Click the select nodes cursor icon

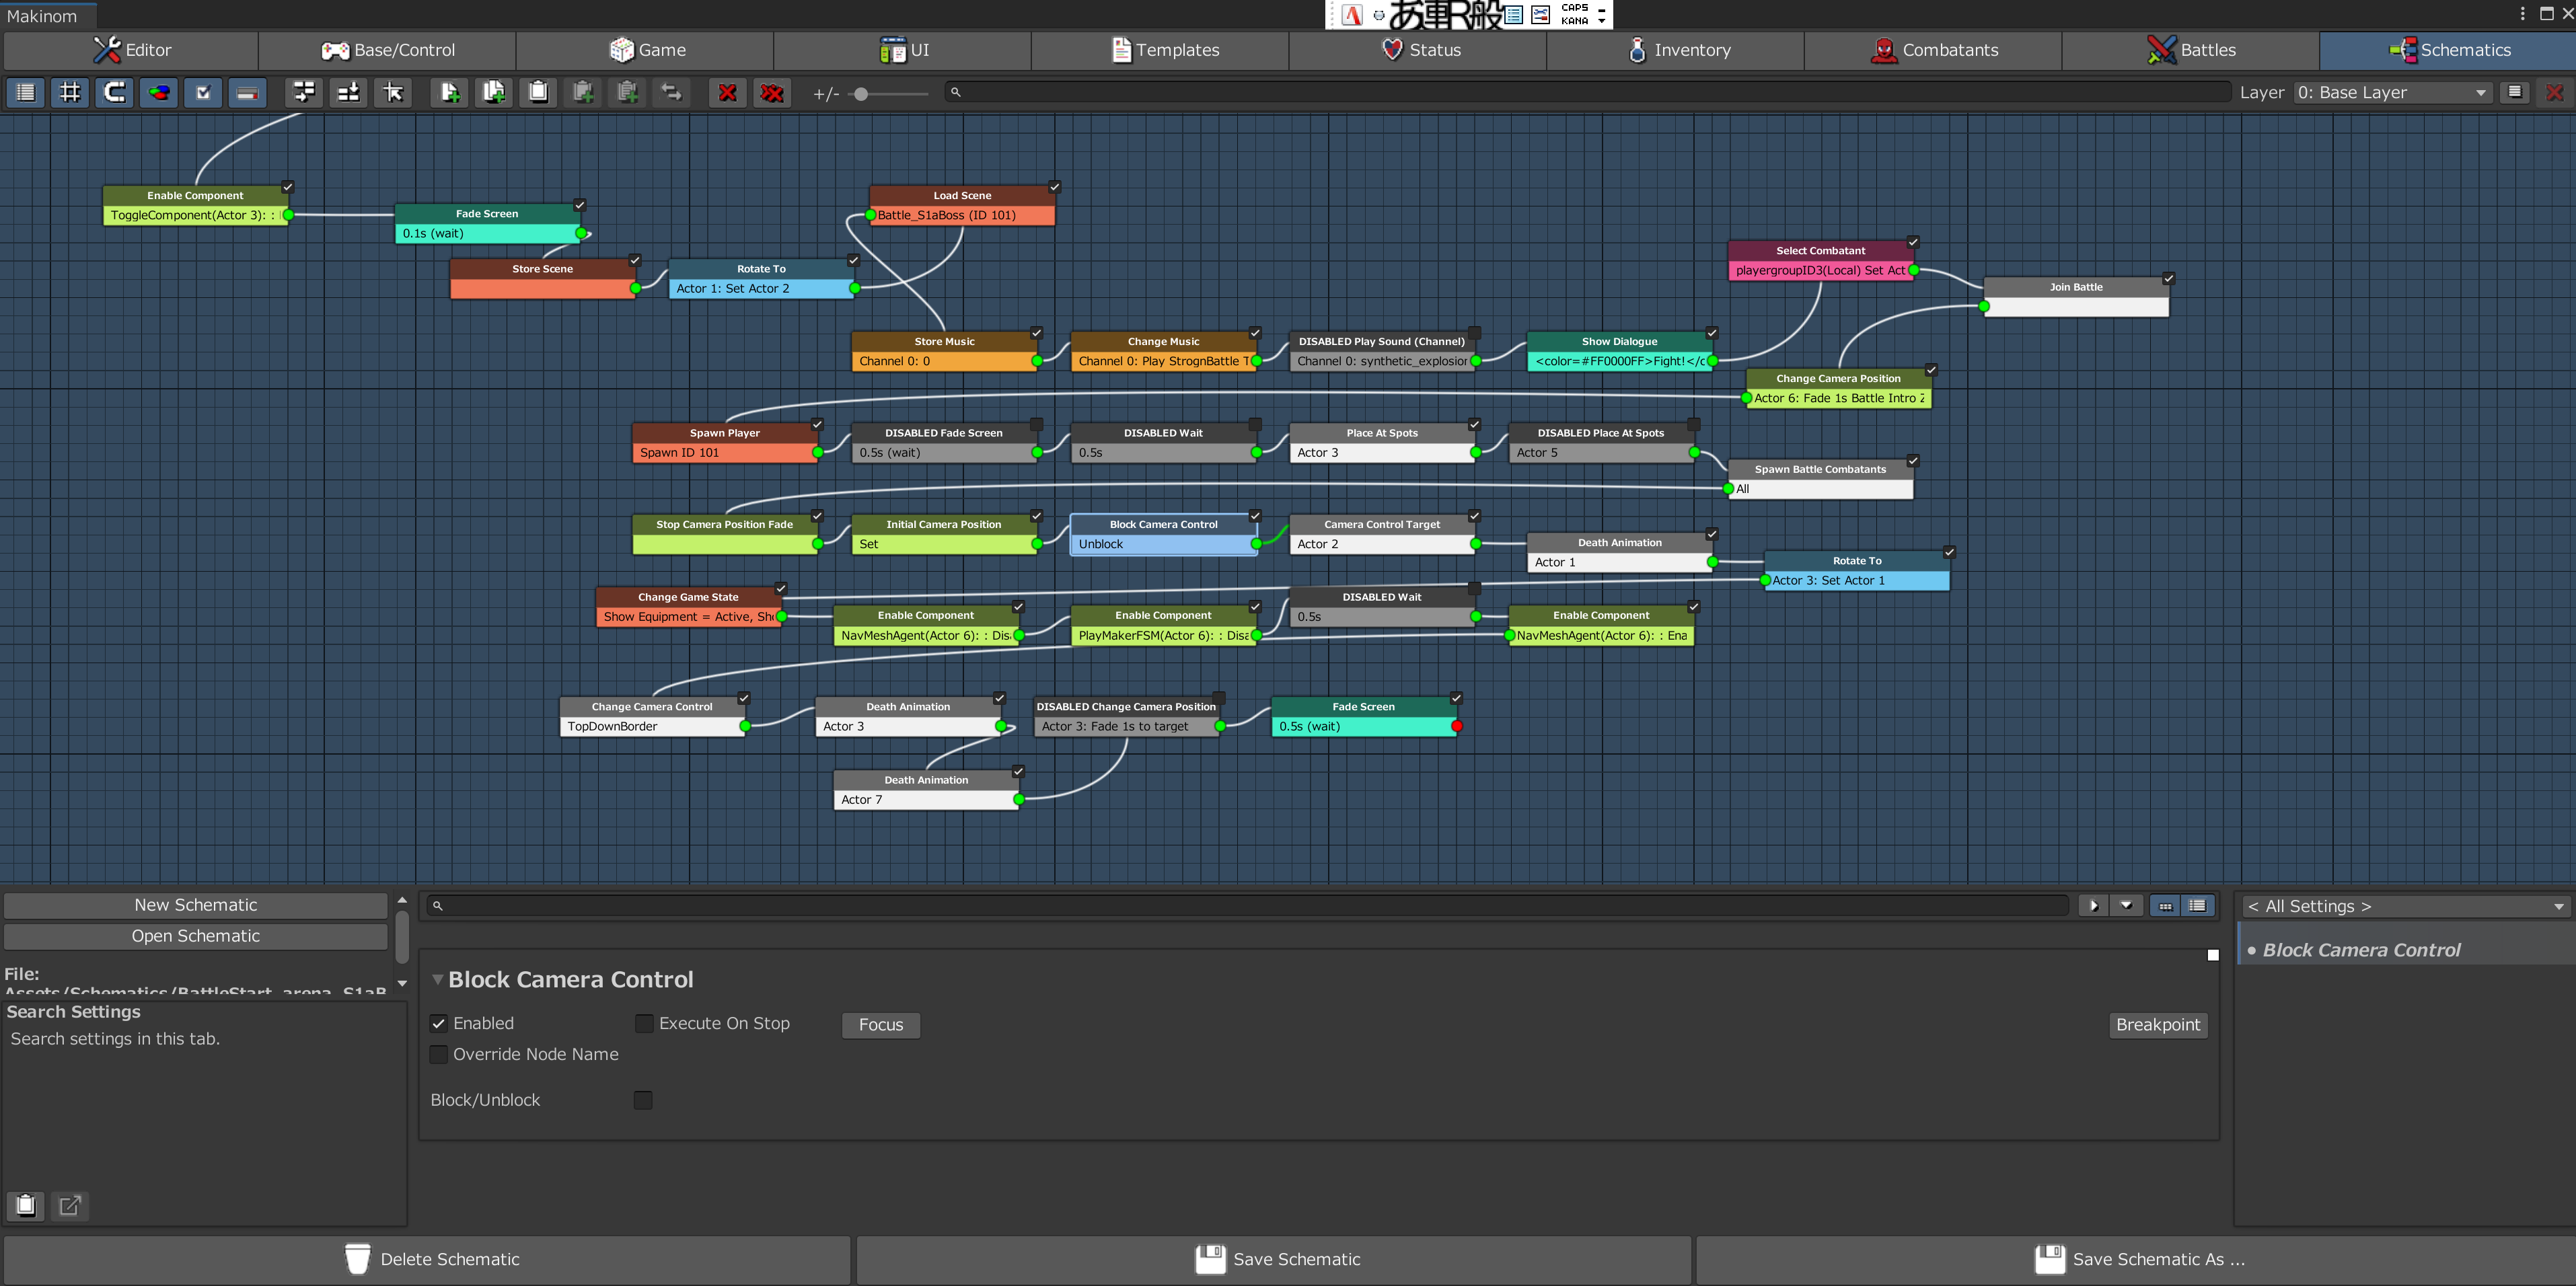pos(393,93)
